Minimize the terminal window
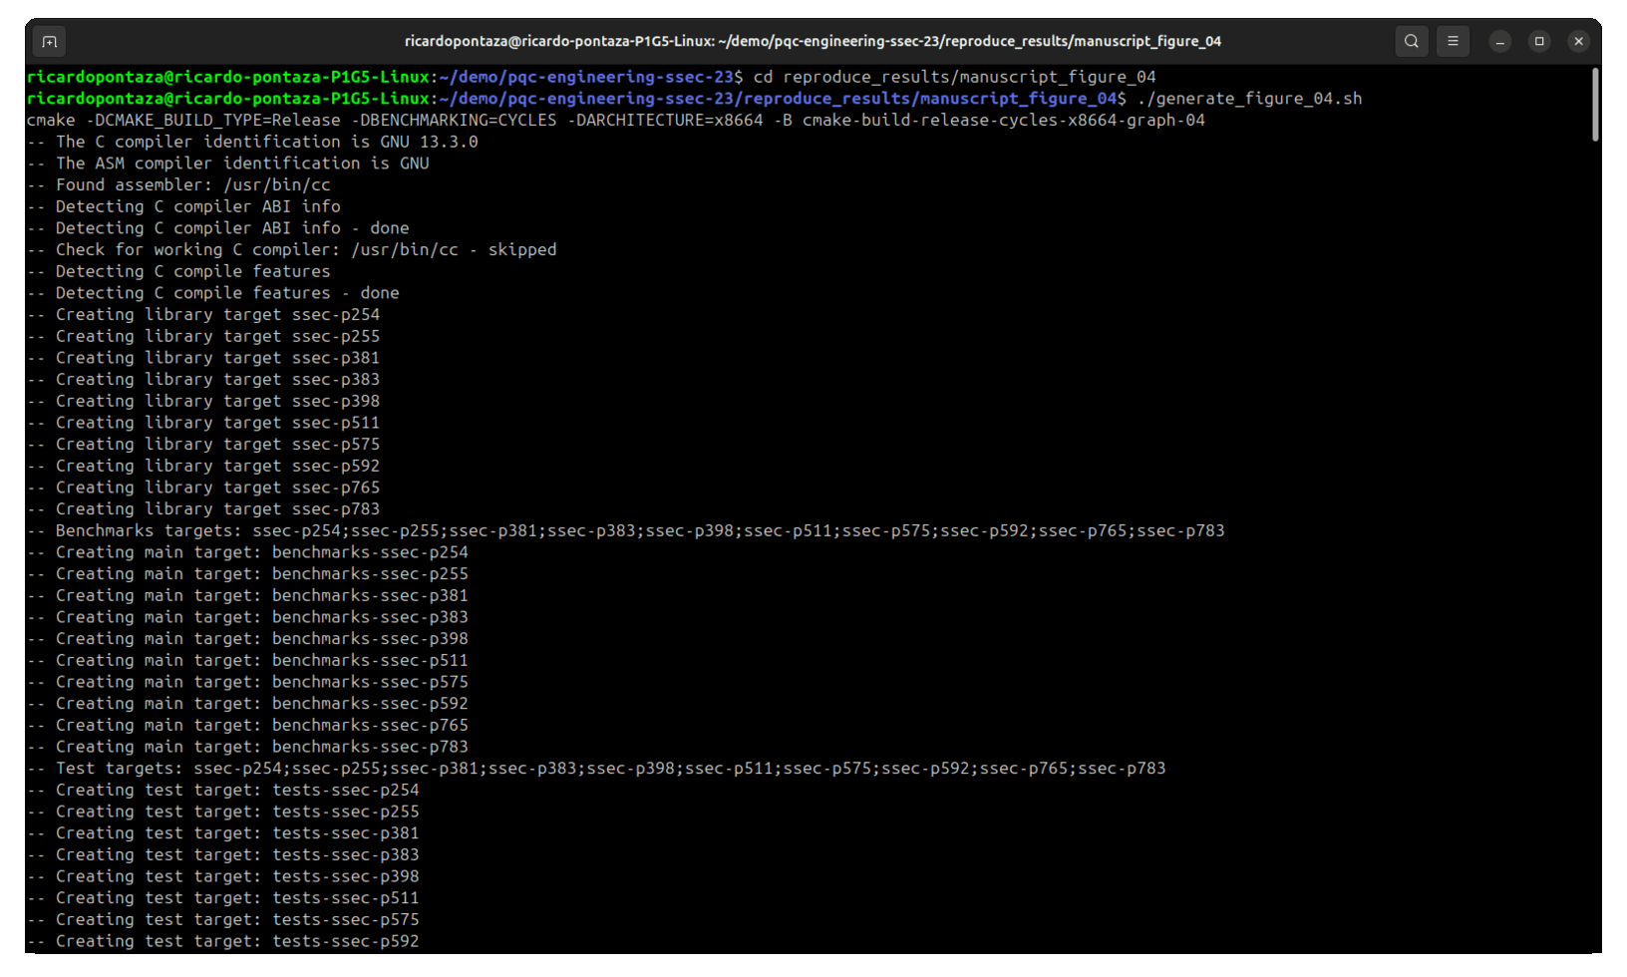The width and height of the screenshot is (1627, 977). pyautogui.click(x=1500, y=41)
